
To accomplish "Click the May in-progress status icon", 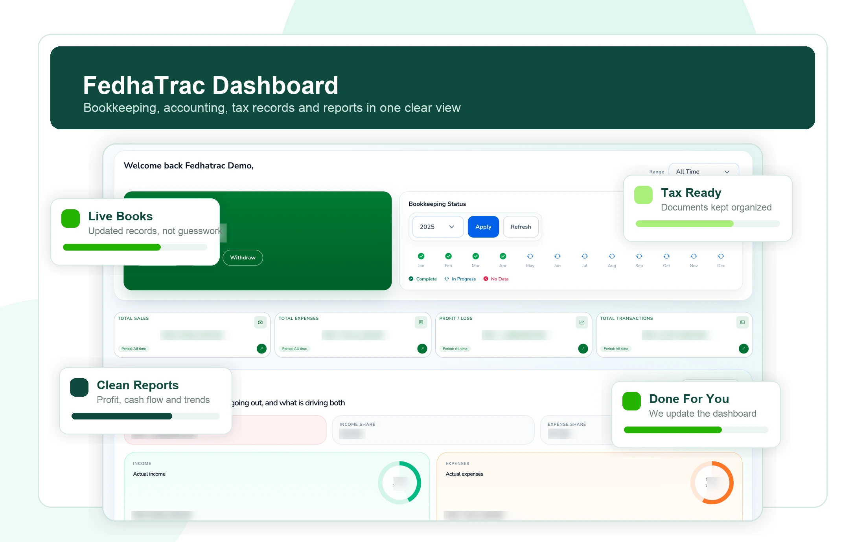I will click(x=530, y=256).
